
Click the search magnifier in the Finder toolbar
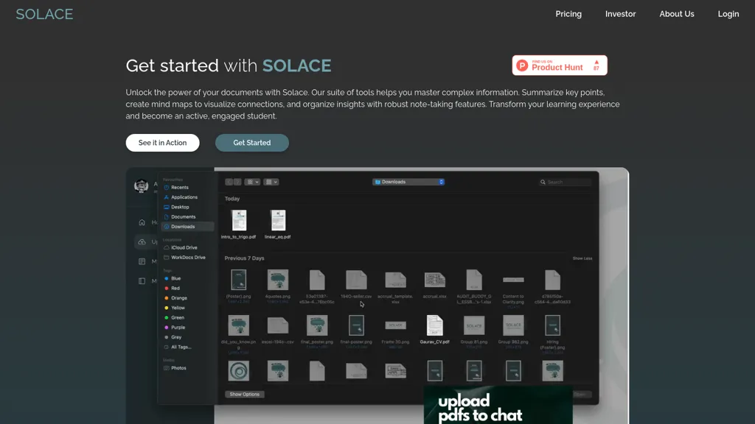542,181
